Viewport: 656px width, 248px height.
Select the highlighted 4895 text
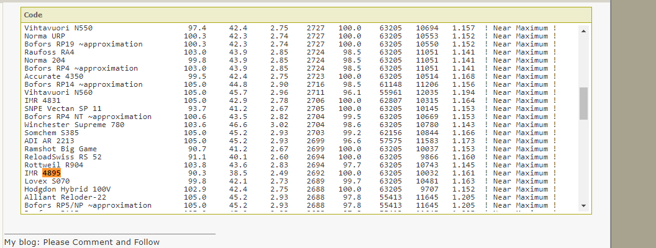[52, 173]
